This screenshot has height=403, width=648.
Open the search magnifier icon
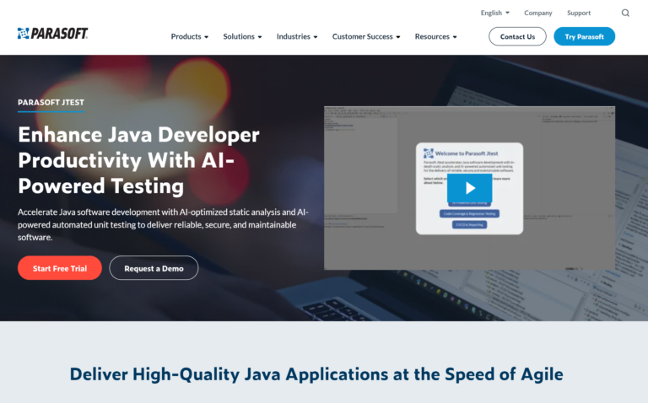pos(625,13)
